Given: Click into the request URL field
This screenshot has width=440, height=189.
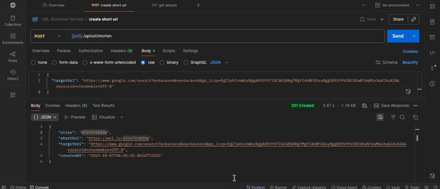Looking at the screenshot, I should coord(226,36).
